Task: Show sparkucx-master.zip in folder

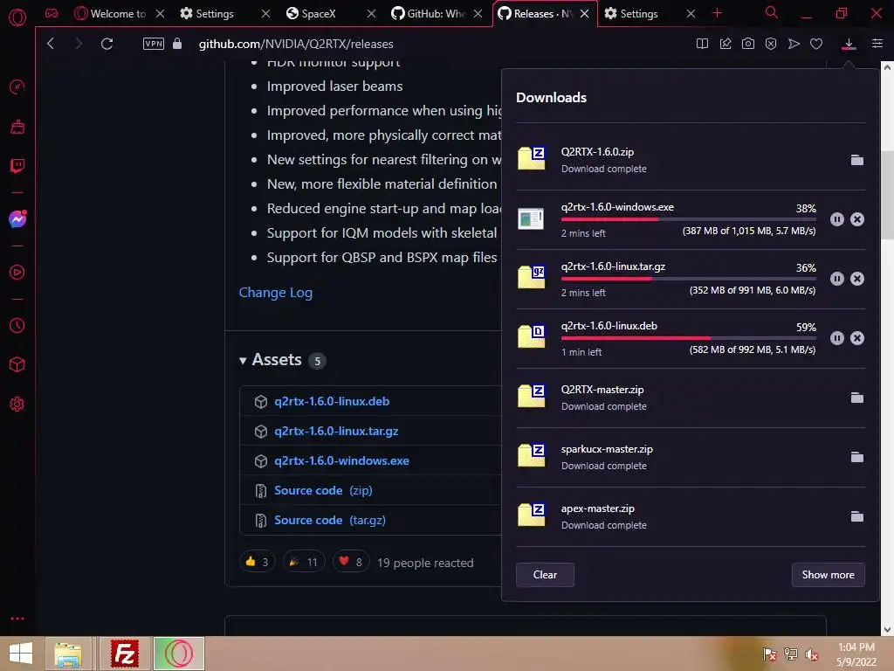Action: (857, 457)
